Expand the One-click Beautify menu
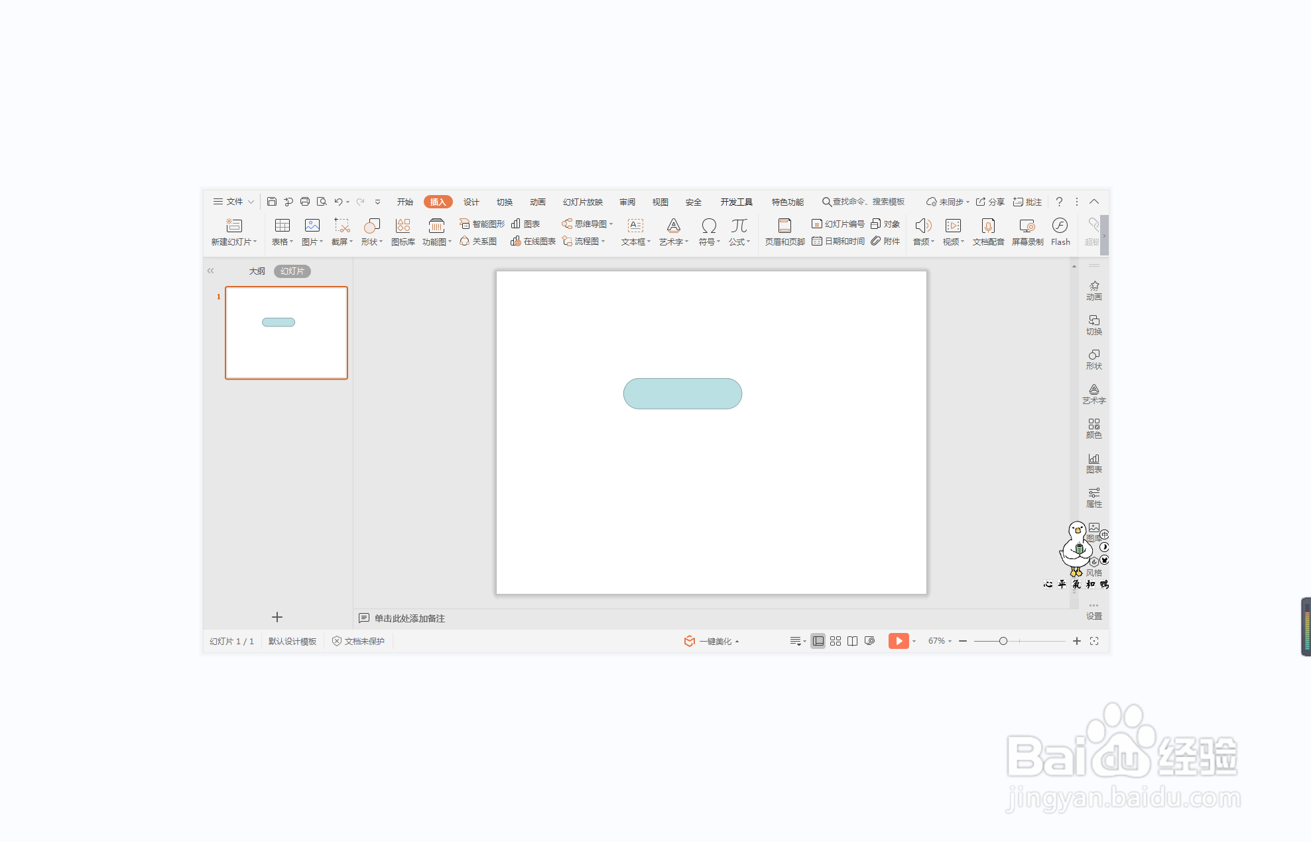The image size is (1311, 842). (737, 642)
